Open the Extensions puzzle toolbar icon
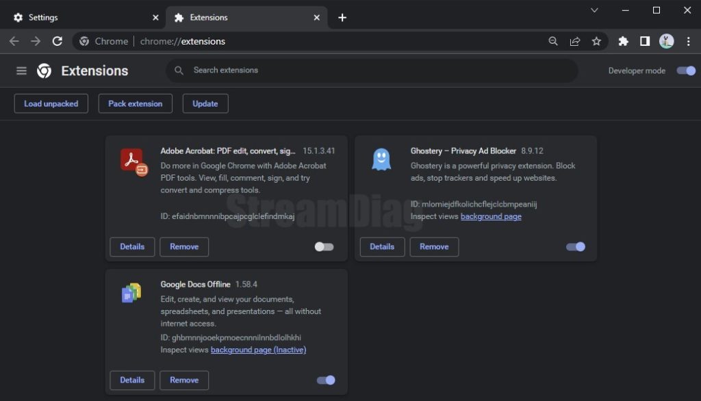Image resolution: width=701 pixels, height=401 pixels. (x=623, y=41)
